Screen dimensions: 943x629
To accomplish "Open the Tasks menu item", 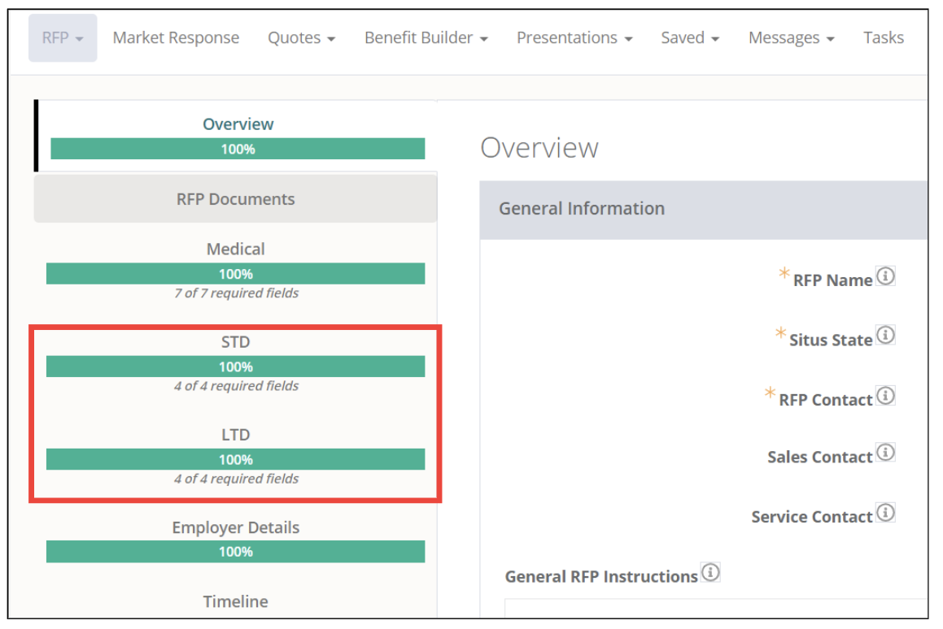I will [x=883, y=38].
